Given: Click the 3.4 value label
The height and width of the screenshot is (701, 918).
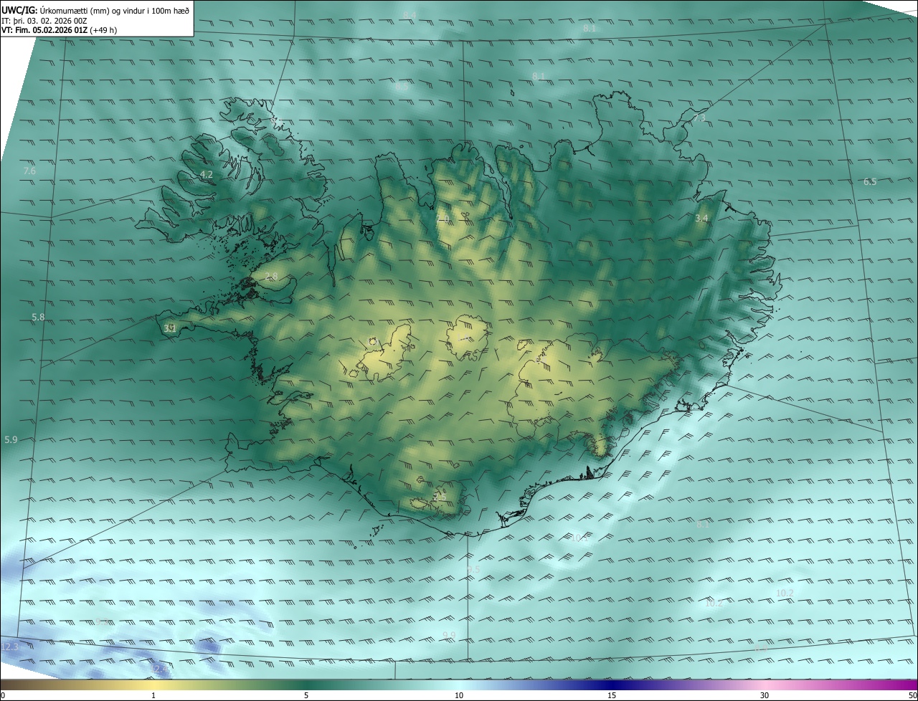Looking at the screenshot, I should [701, 218].
